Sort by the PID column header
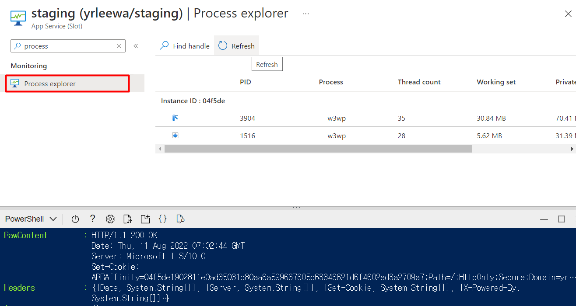The width and height of the screenshot is (576, 306). [x=246, y=82]
